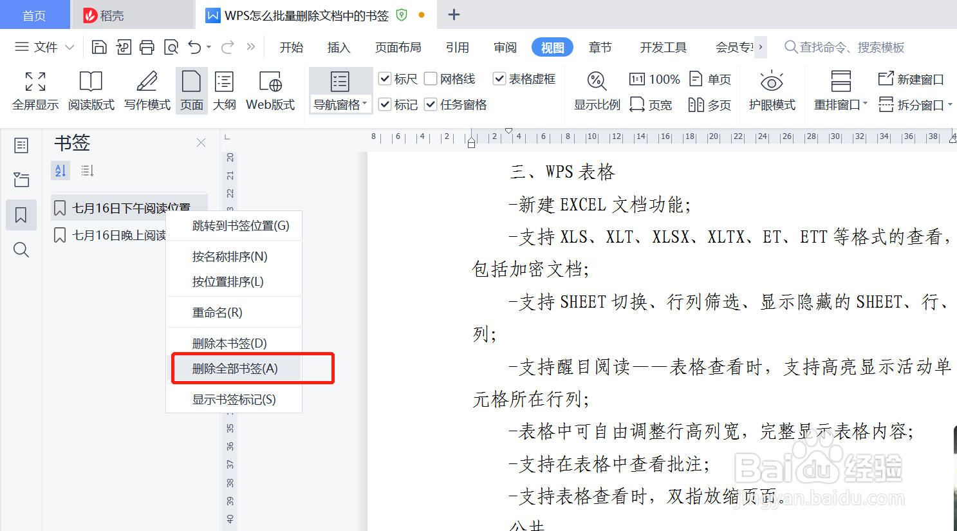Switch to the 稻壳 tab
The height and width of the screenshot is (531, 957).
(x=133, y=15)
